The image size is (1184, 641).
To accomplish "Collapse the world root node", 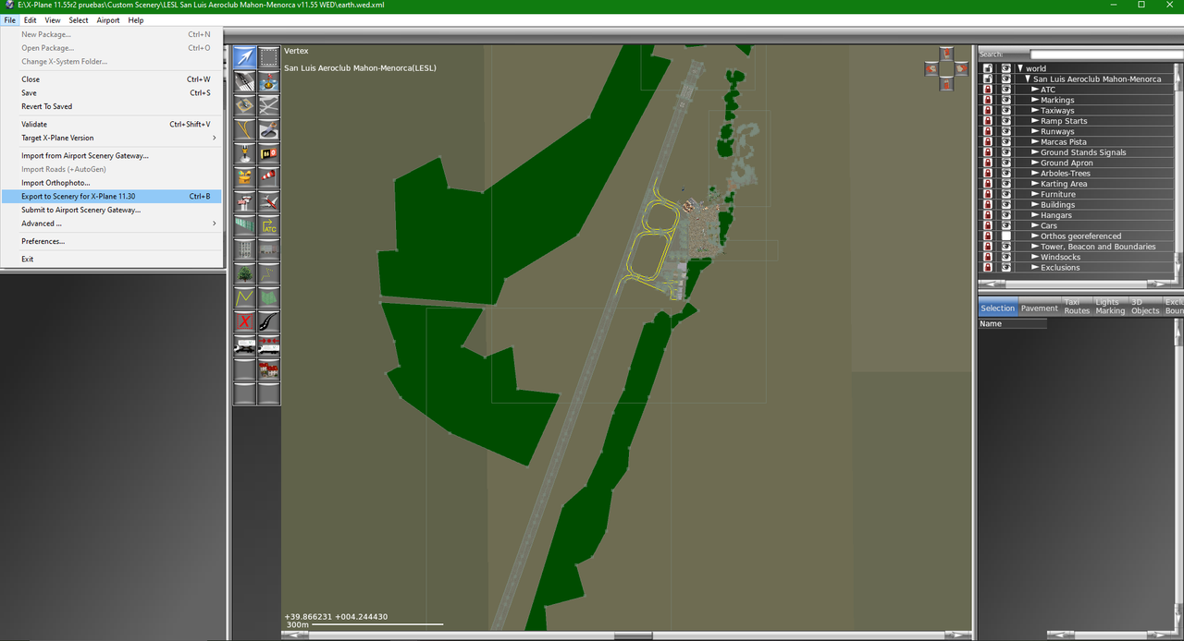I will [1020, 68].
